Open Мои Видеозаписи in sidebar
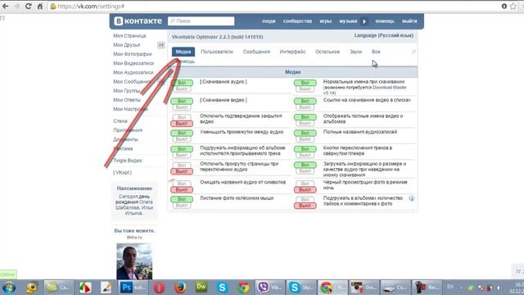 coord(133,63)
